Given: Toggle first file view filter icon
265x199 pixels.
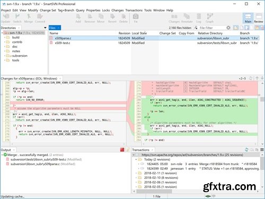Looking at the screenshot, I should (235, 28).
